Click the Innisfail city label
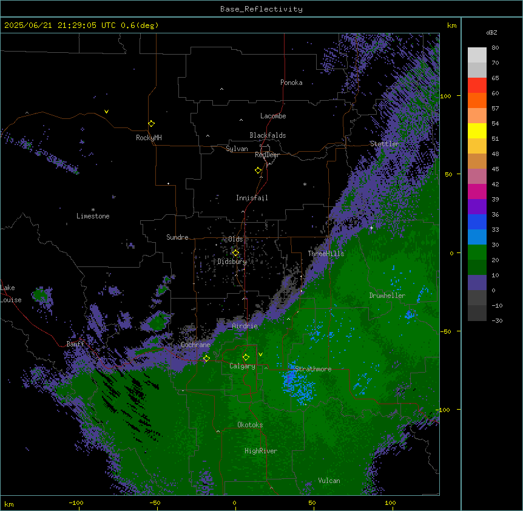 [252, 198]
